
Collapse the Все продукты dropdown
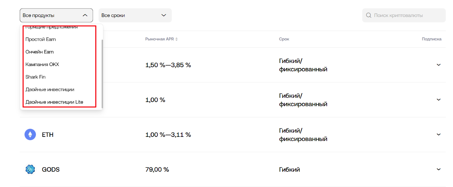tap(56, 15)
